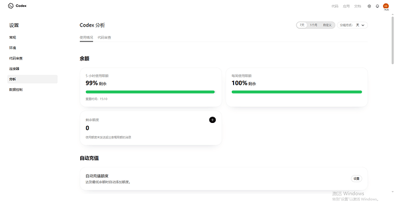The width and height of the screenshot is (398, 213).
Task: Click the Codex logo icon
Action: coord(10,6)
